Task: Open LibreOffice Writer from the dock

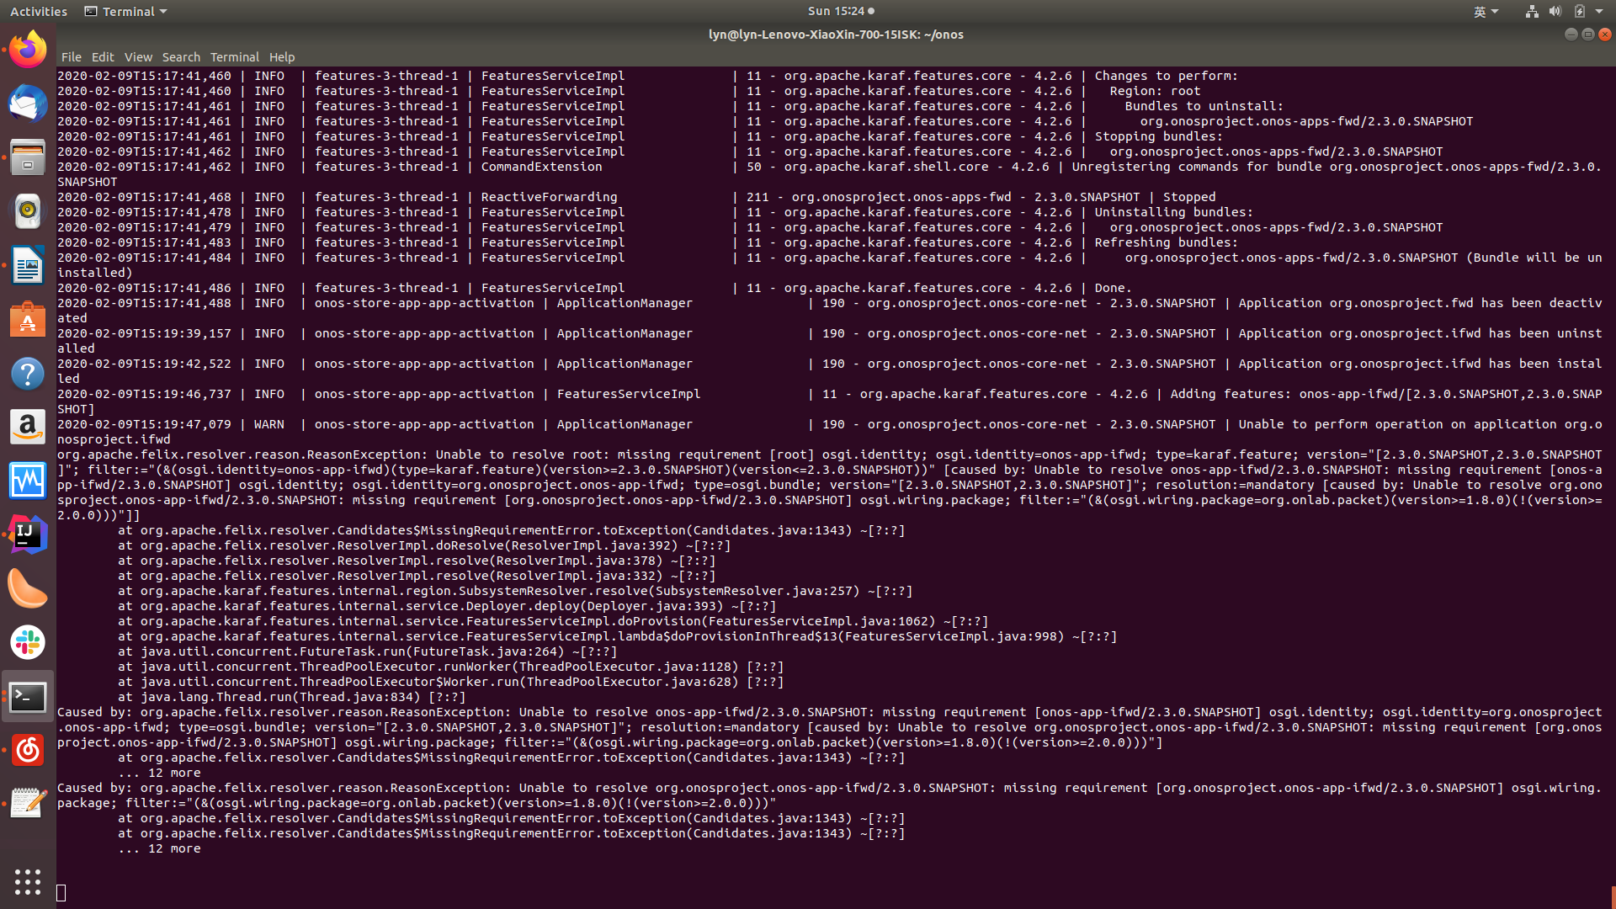Action: click(x=28, y=266)
